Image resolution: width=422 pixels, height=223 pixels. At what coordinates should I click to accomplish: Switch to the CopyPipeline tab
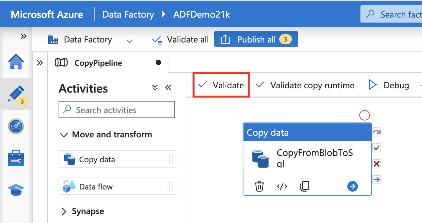coord(98,63)
